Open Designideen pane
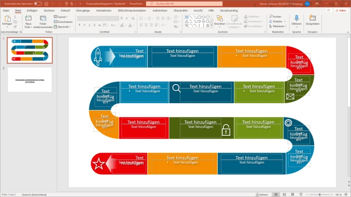351x197 pixels. point(313,18)
